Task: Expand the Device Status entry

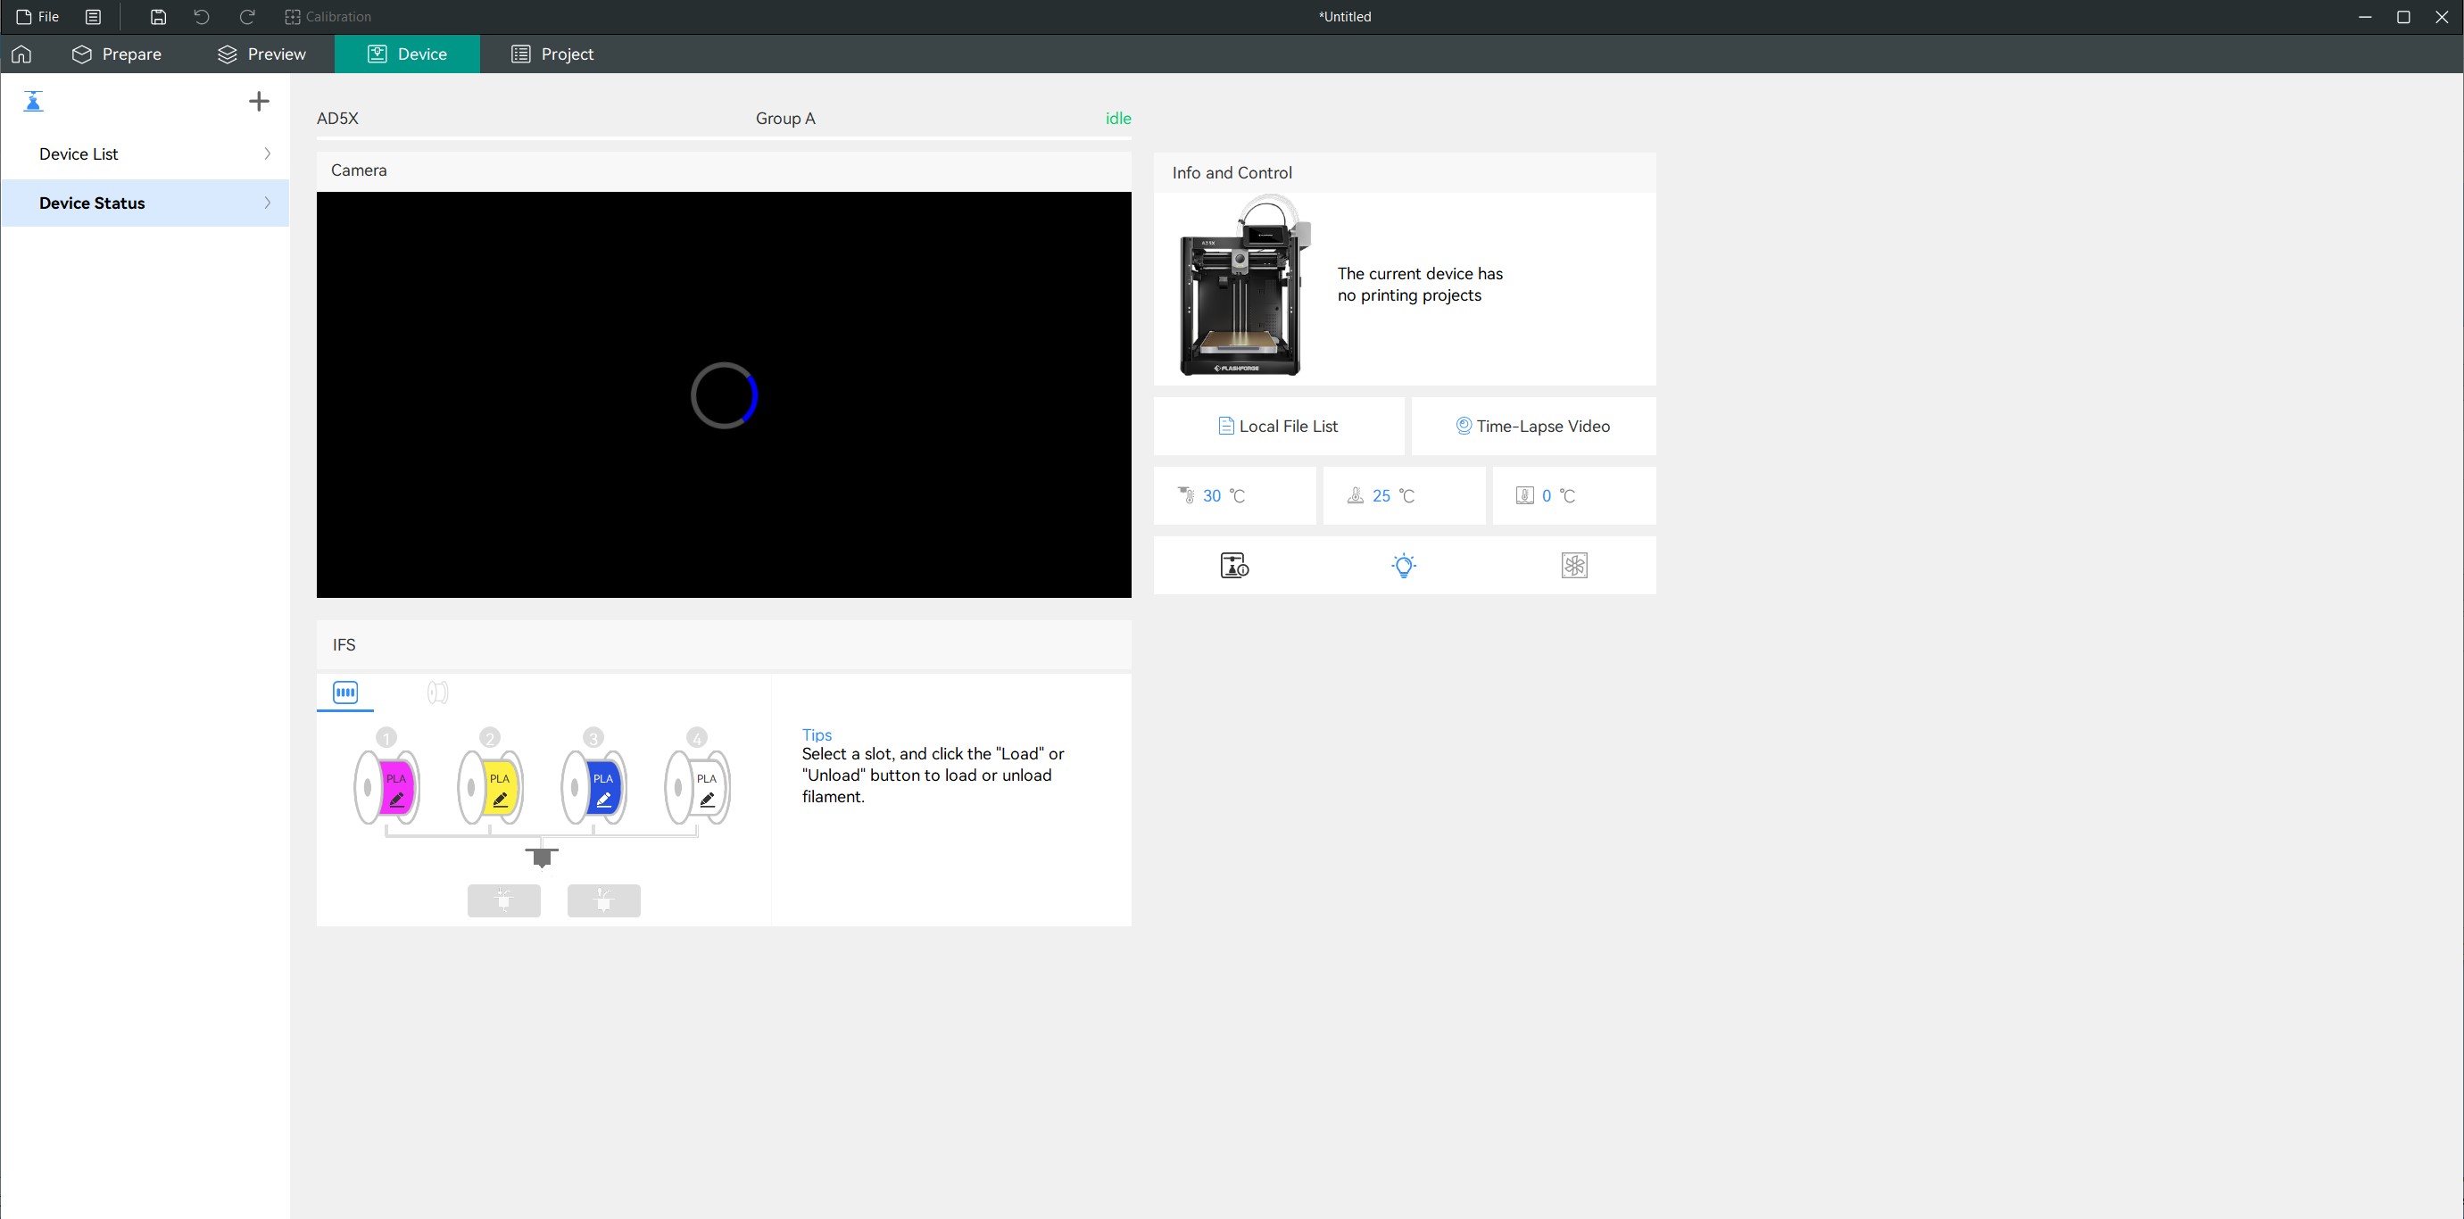Action: (145, 203)
